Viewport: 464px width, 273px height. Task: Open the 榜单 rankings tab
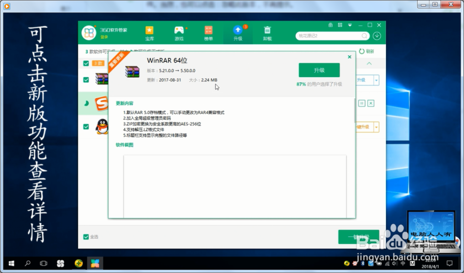[208, 33]
